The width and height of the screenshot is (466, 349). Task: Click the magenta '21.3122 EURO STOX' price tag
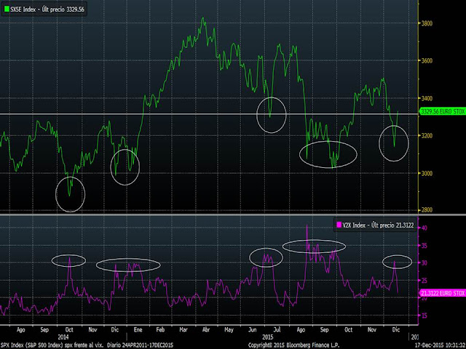[443, 293]
